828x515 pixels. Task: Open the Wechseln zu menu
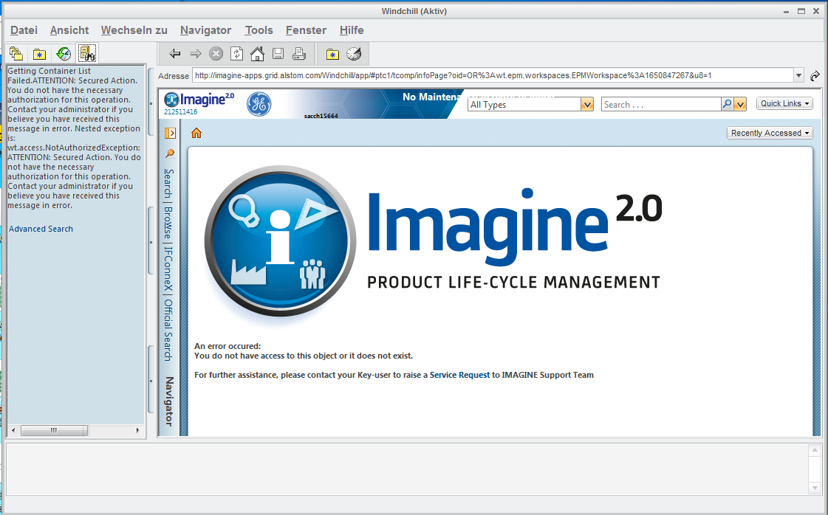click(x=134, y=30)
